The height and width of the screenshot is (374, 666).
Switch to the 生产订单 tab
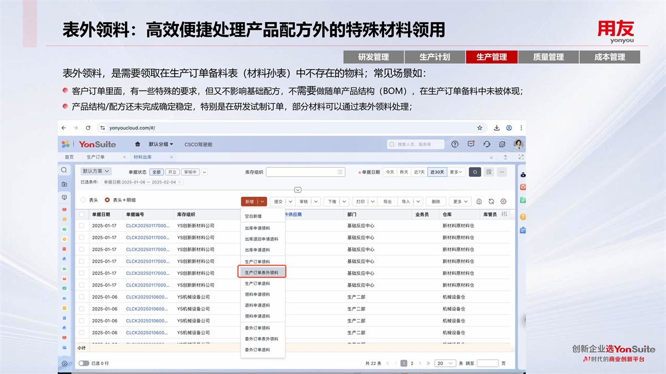pos(95,157)
